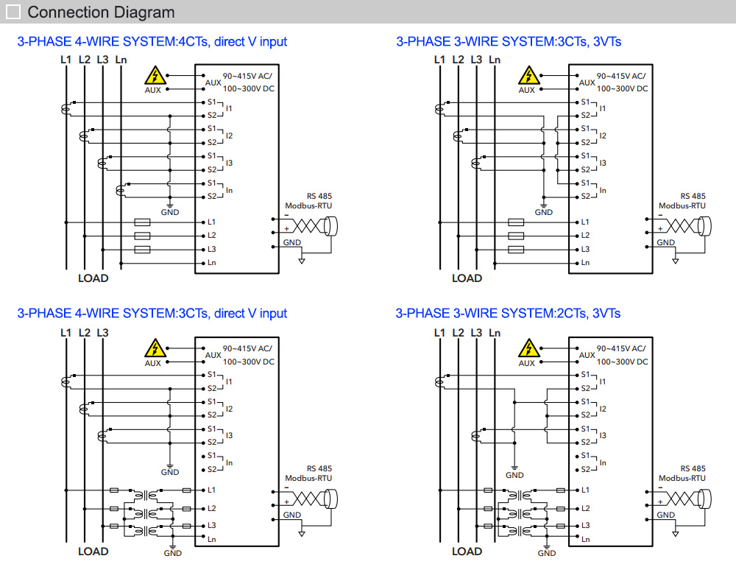Click the LOAD label in 4CTs diagram

(93, 278)
